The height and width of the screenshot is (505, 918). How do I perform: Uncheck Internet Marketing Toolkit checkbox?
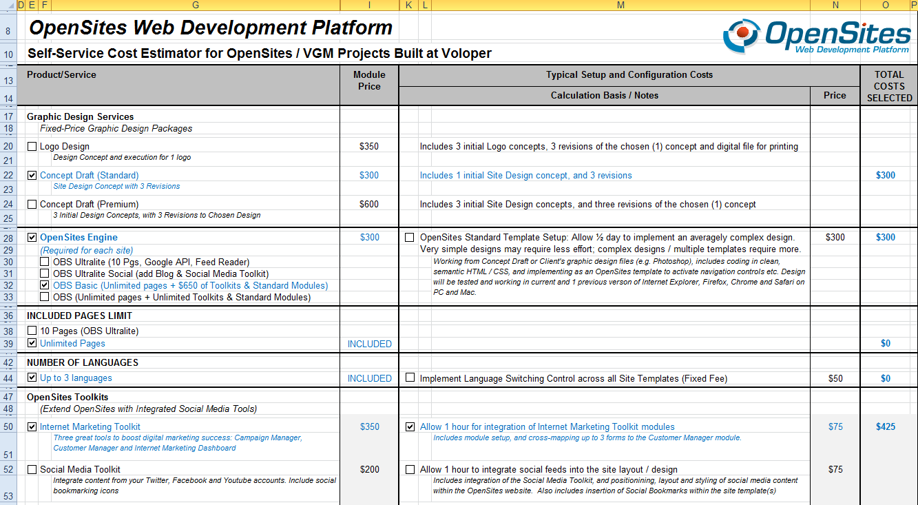point(32,427)
